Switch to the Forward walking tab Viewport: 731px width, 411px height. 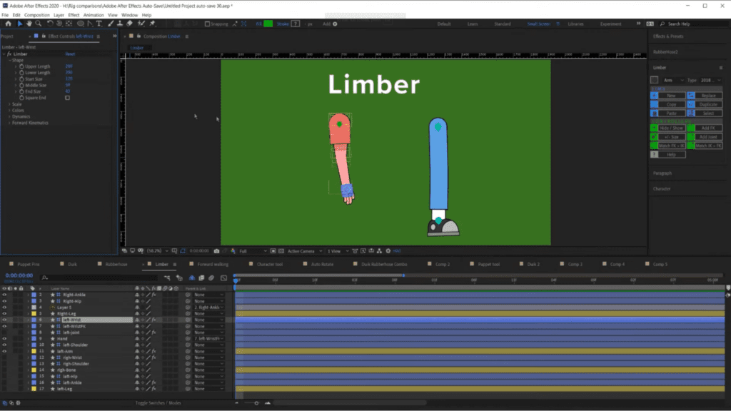point(213,263)
